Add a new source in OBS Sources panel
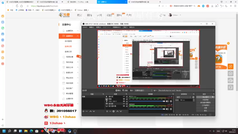 [107, 111]
